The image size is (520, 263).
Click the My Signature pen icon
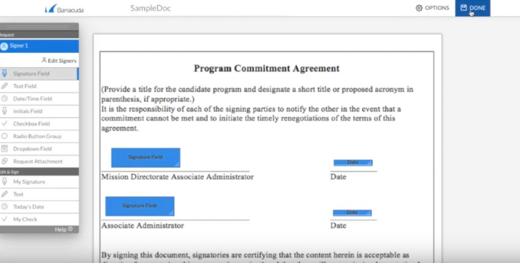[x=5, y=182]
